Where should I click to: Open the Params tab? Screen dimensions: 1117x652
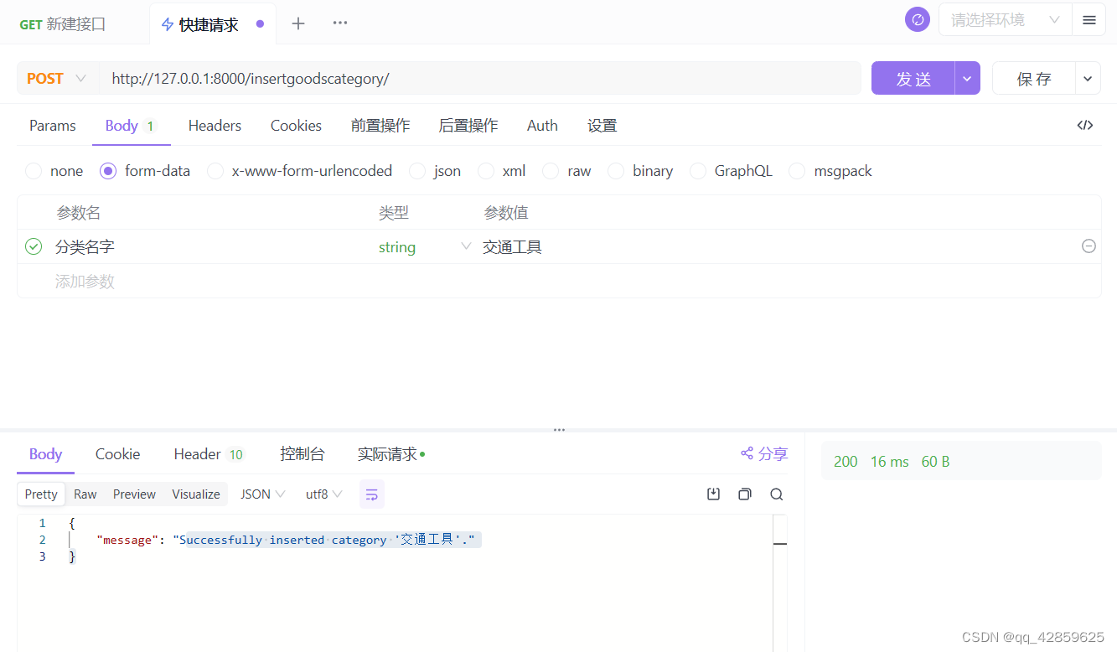tap(53, 125)
